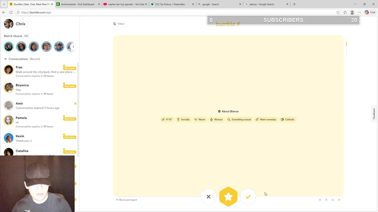Click the down arrow keyboard hint
Screen dimensions: 378x212
click(333, 200)
